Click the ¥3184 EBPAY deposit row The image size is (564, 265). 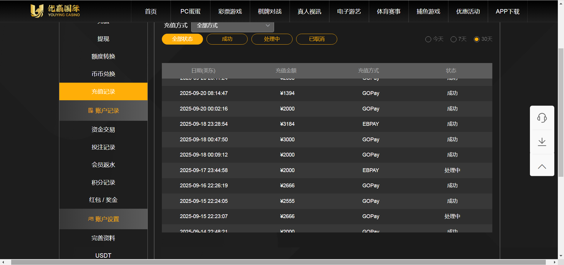click(327, 124)
